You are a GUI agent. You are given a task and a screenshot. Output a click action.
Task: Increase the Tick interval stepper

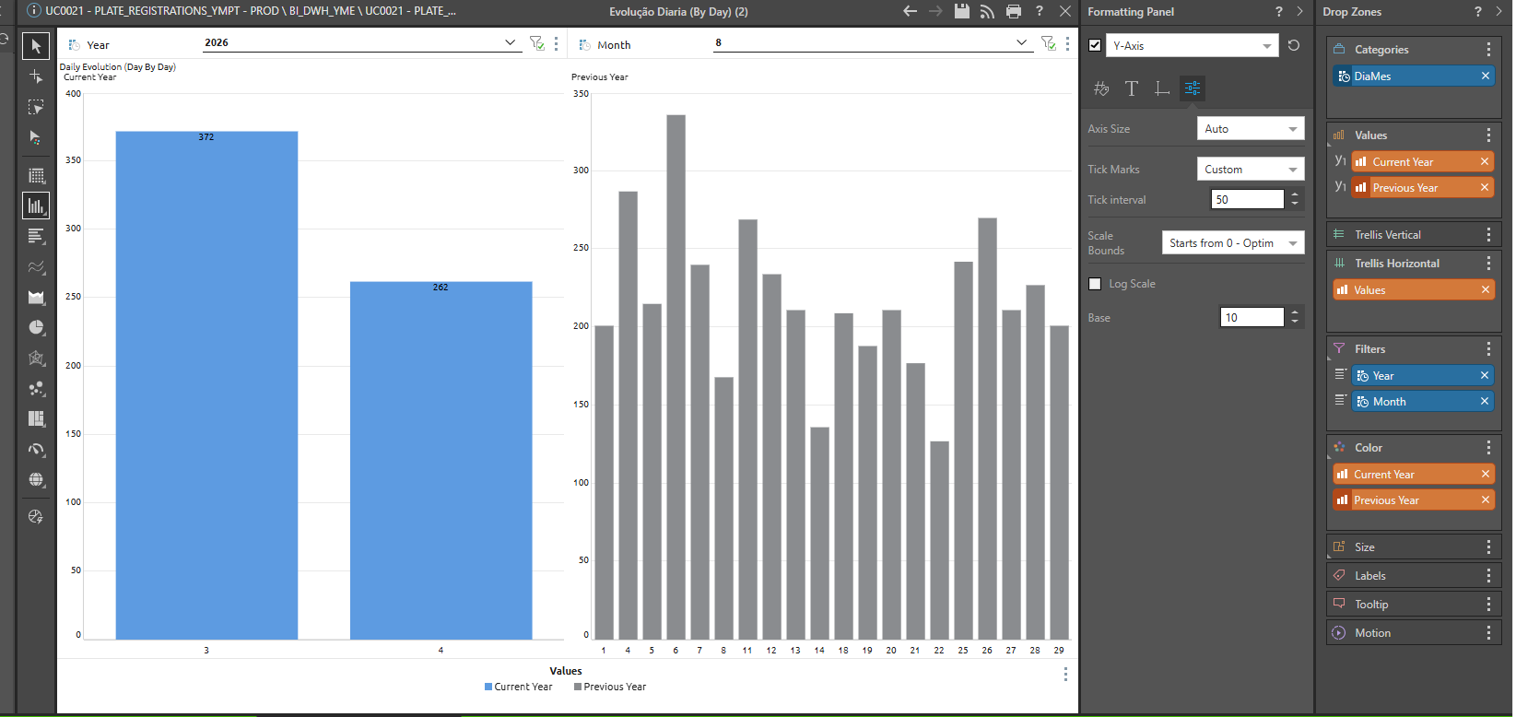(1295, 194)
